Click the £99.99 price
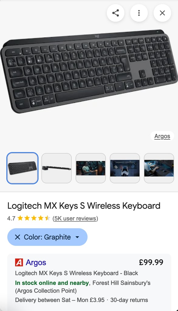Image resolution: width=178 pixels, height=311 pixels. point(151,262)
